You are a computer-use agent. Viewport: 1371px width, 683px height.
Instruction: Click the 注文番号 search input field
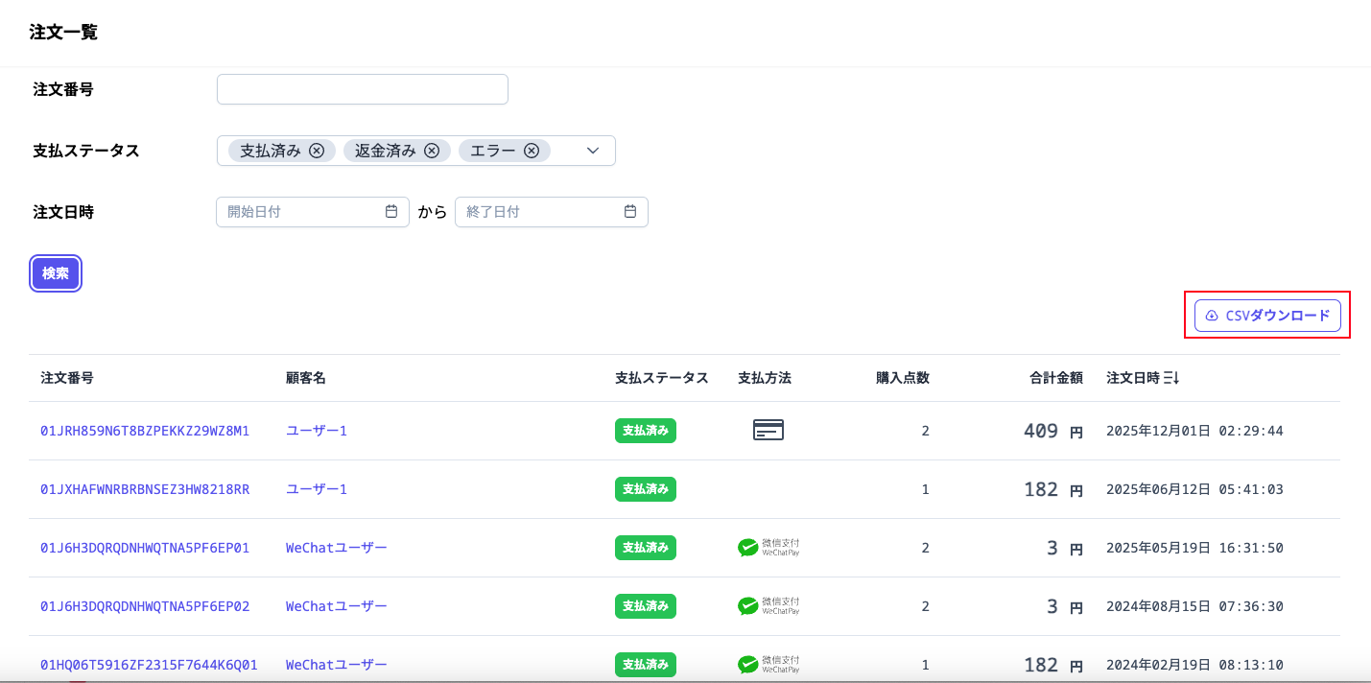coord(363,89)
